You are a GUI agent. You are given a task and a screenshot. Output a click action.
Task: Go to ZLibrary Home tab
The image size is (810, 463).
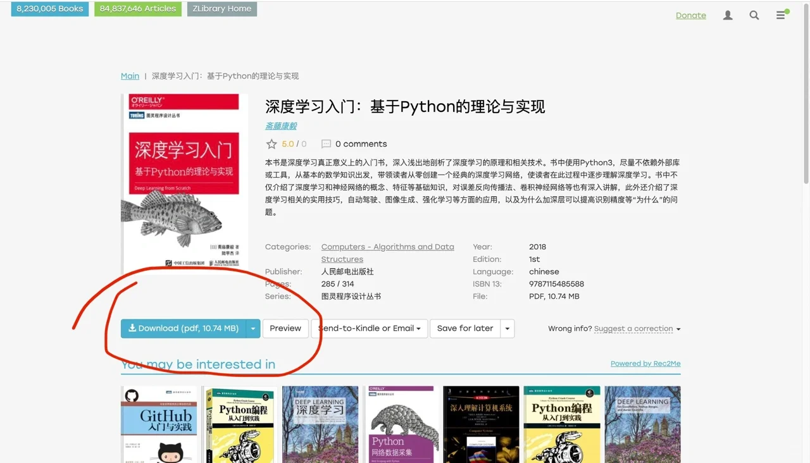(222, 9)
